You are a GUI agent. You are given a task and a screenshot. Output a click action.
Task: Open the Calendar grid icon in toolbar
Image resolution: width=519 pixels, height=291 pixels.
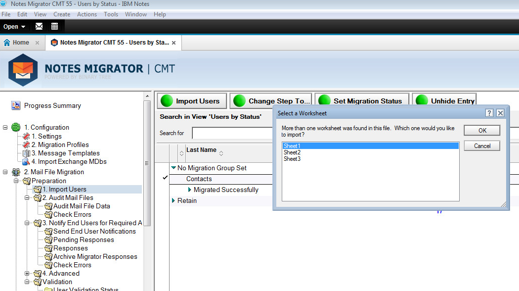[x=54, y=26]
